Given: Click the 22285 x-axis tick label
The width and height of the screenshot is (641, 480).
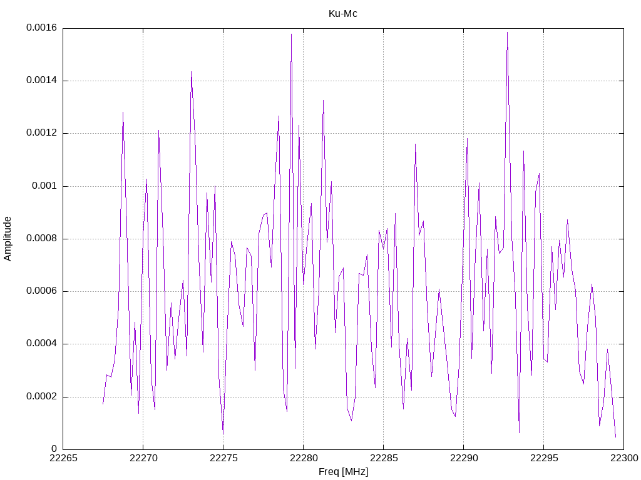Looking at the screenshot, I should pos(384,458).
